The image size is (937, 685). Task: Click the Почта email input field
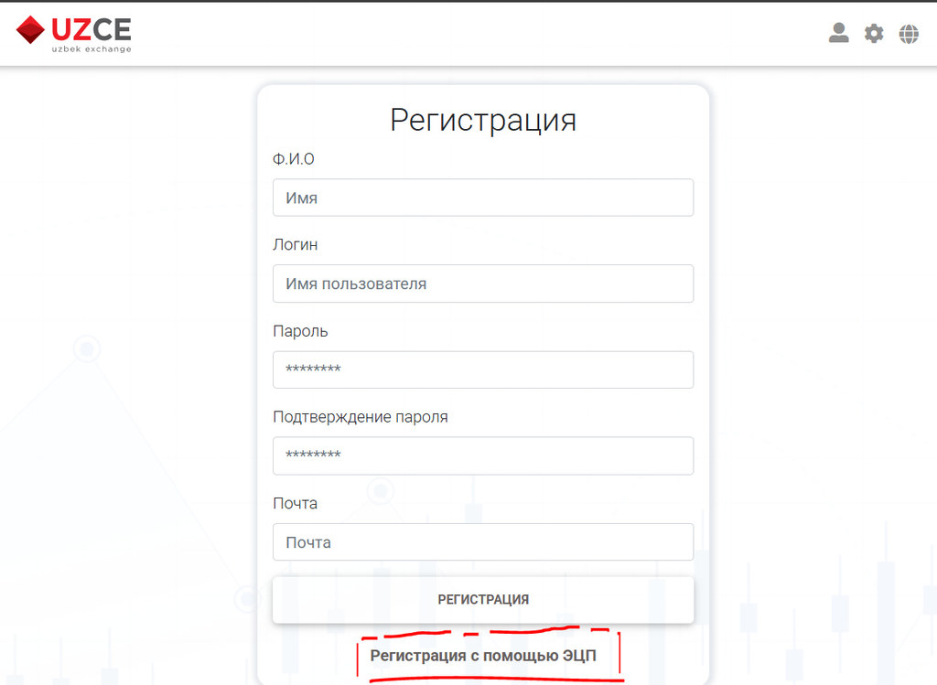coord(482,542)
